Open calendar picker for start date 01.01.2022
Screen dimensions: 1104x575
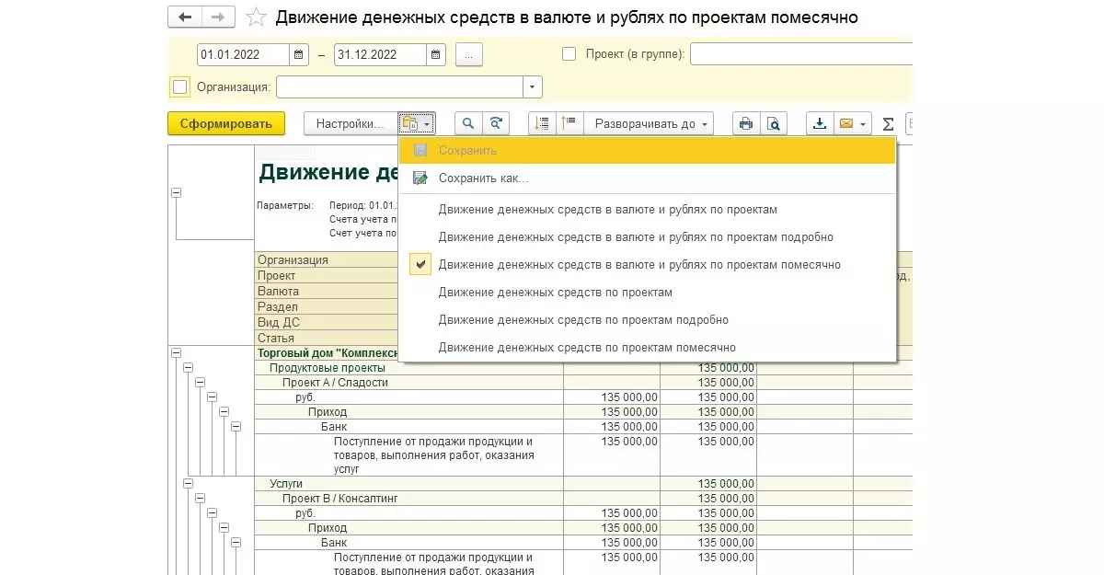299,54
